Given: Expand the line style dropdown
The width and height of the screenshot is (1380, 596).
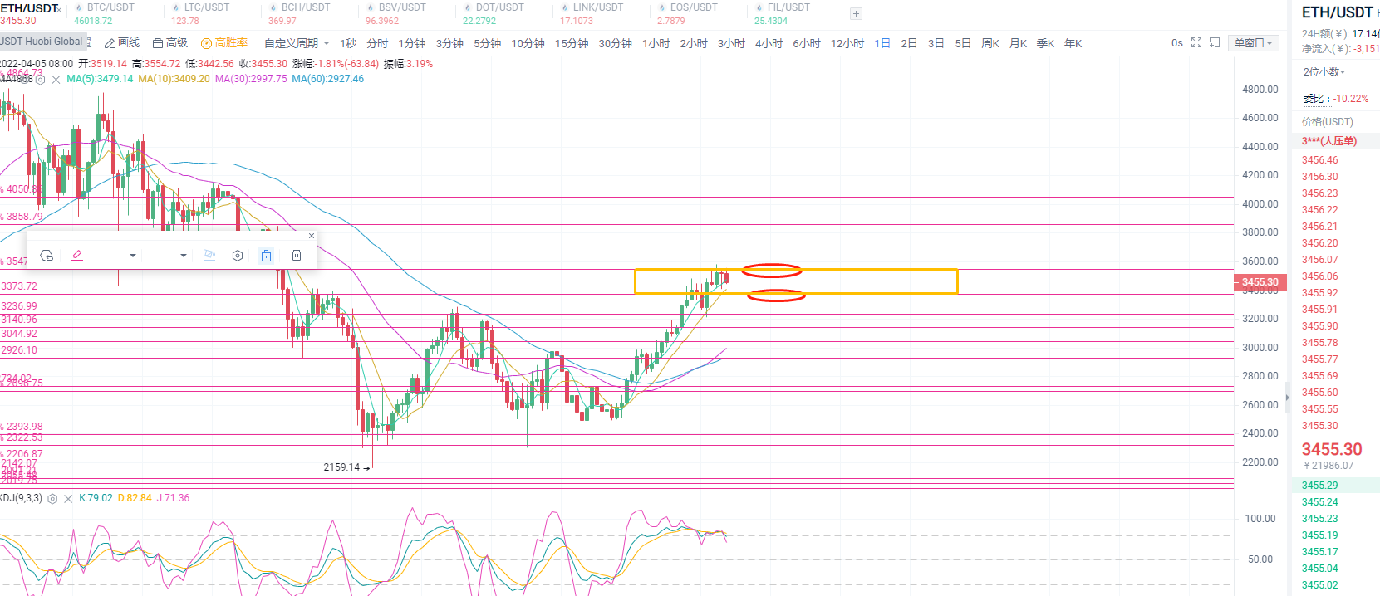Looking at the screenshot, I should pos(168,256).
